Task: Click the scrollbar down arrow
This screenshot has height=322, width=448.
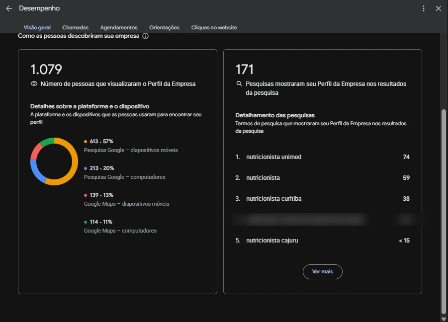Action: tap(444, 319)
